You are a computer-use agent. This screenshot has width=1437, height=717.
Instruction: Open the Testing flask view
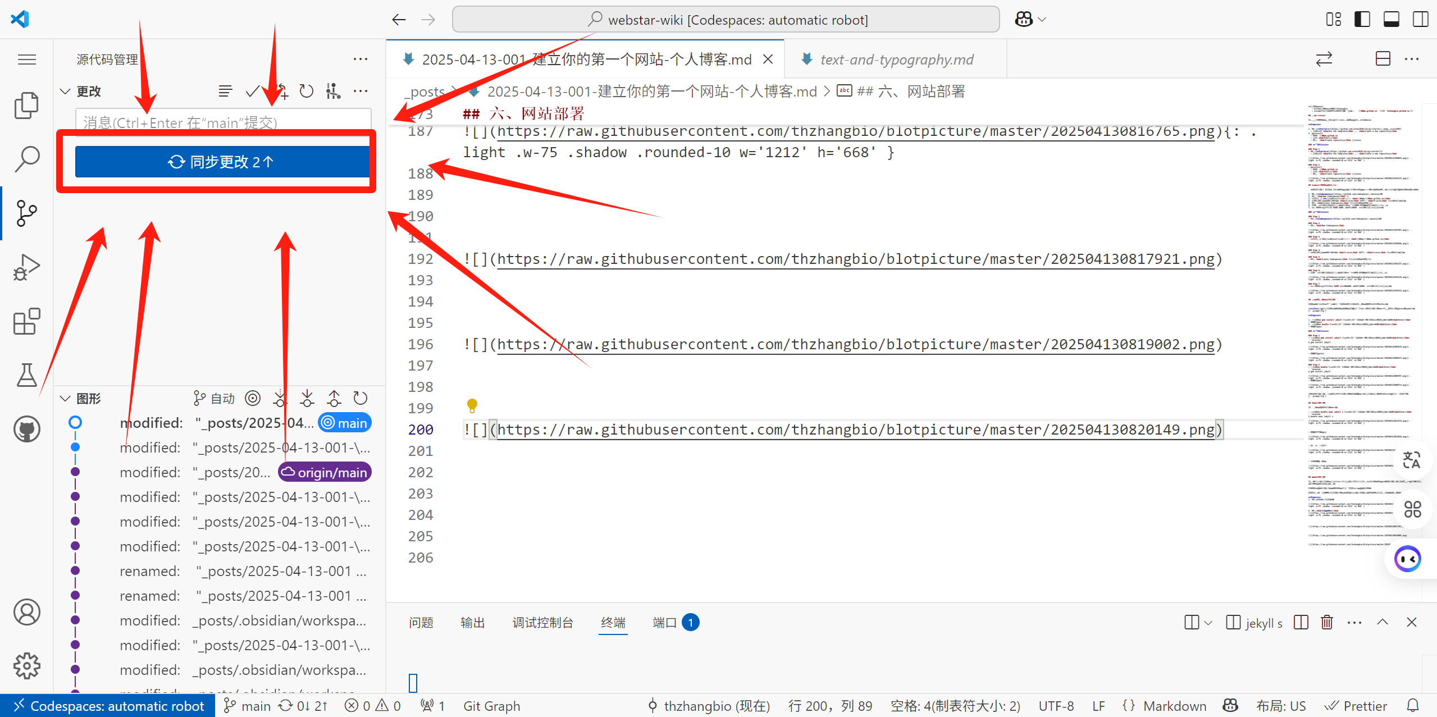point(26,375)
